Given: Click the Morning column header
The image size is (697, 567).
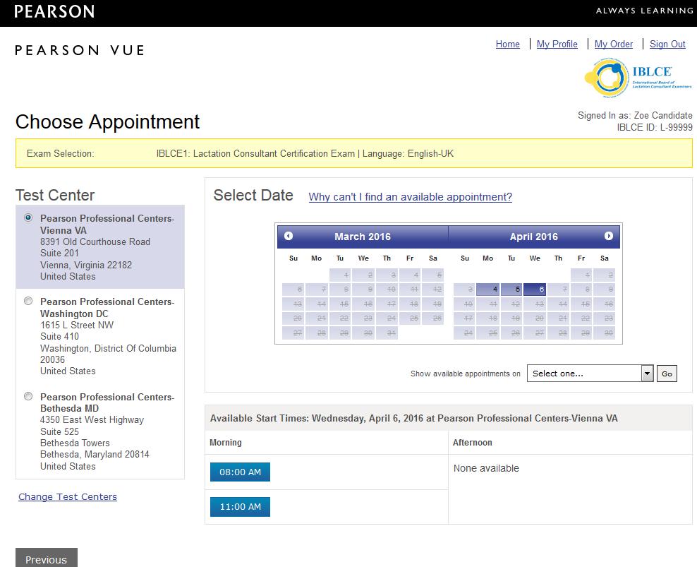Looking at the screenshot, I should [x=225, y=443].
